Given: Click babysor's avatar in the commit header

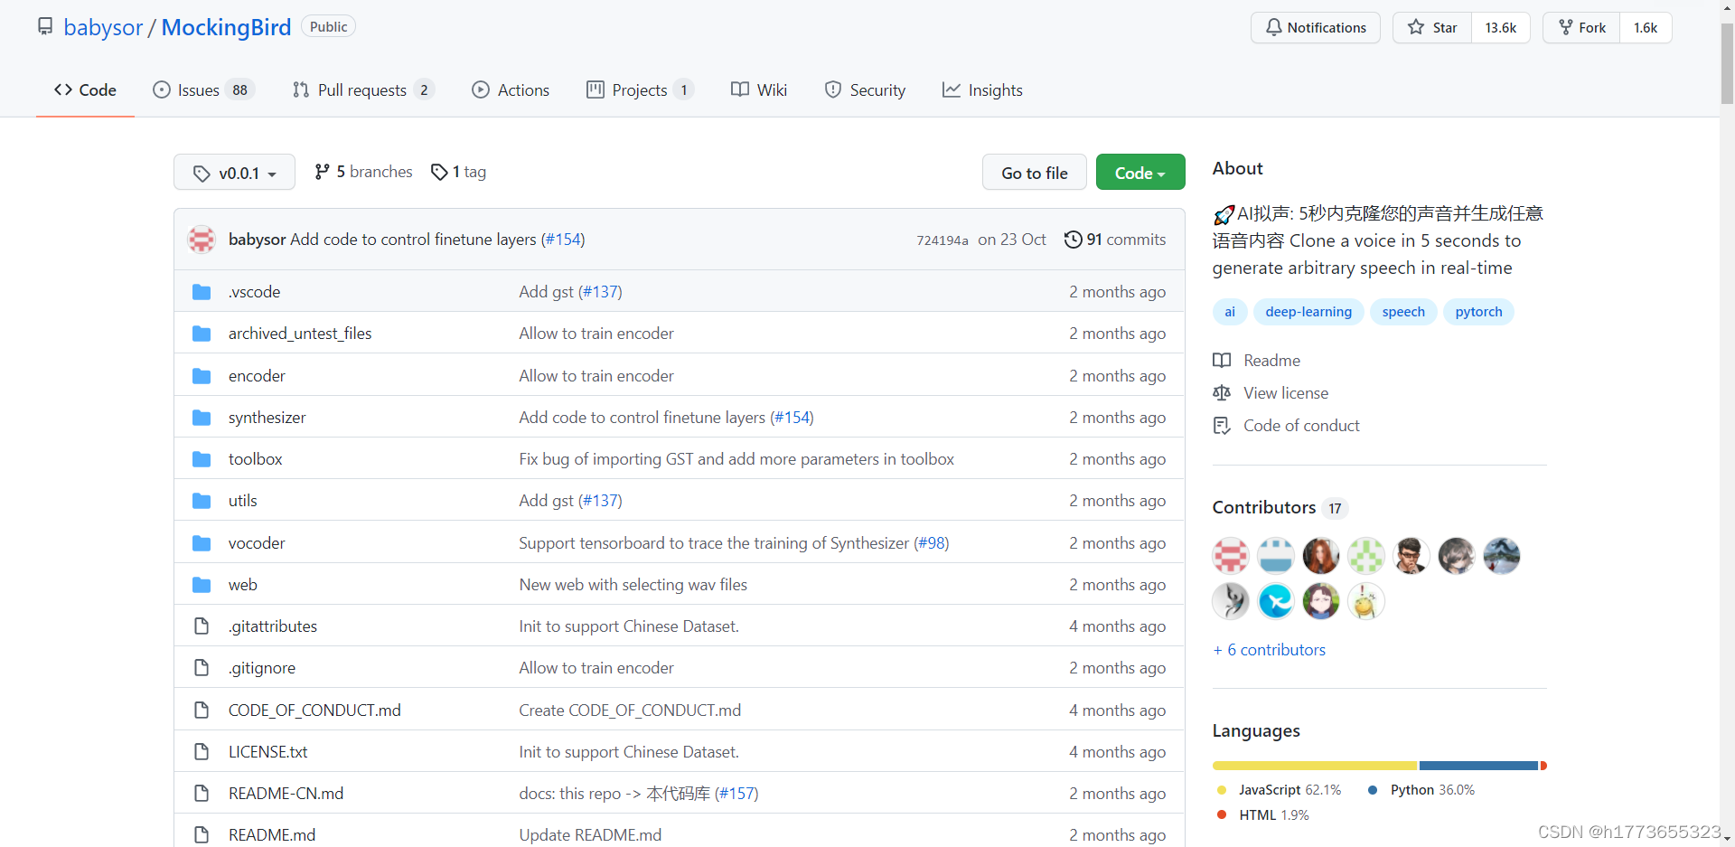Looking at the screenshot, I should (202, 240).
